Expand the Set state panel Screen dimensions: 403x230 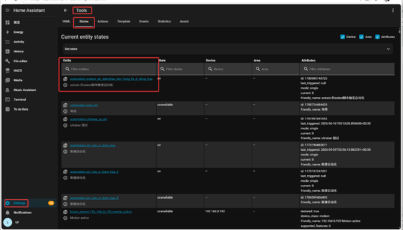pyautogui.click(x=228, y=49)
